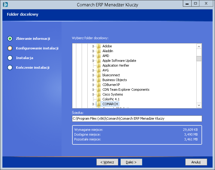Image resolution: width=215 pixels, height=170 pixels.
Task: Minimize the Menadżer Kluczy window
Action: [187, 4]
